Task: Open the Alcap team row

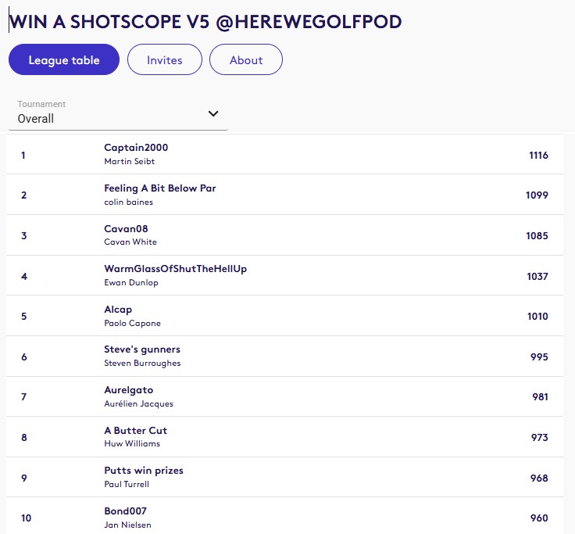Action: coord(118,310)
